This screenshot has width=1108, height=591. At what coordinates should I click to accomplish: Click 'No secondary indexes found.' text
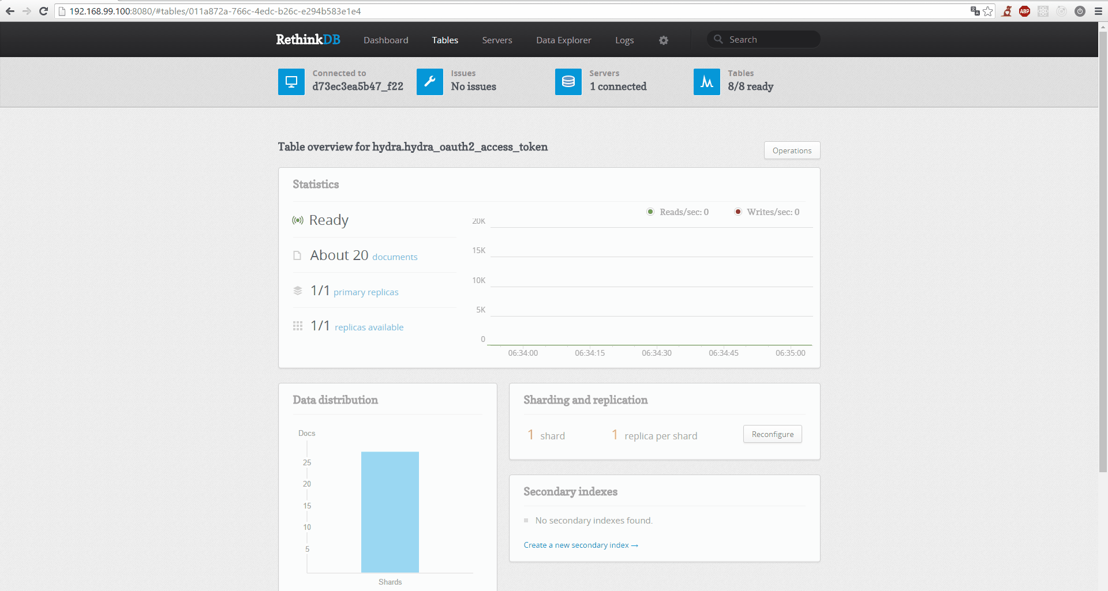coord(594,521)
